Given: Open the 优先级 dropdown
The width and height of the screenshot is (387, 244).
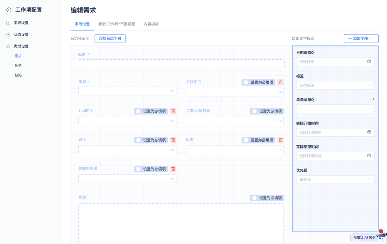Looking at the screenshot, I should pyautogui.click(x=335, y=179).
